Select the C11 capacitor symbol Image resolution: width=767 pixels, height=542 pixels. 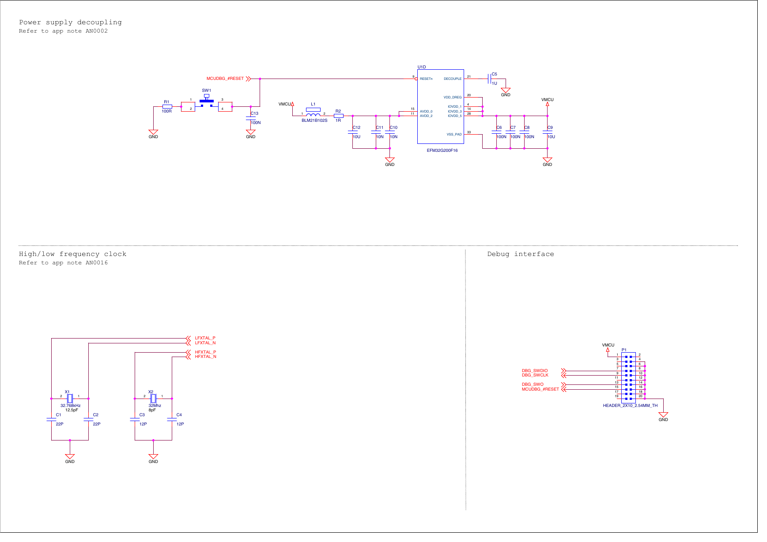point(376,132)
